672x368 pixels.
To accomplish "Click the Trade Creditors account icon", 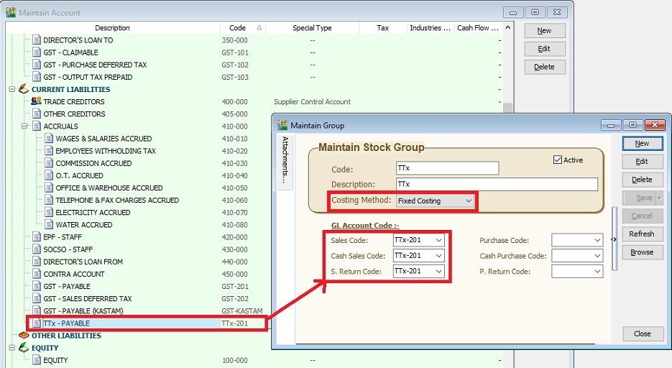I will pos(36,101).
